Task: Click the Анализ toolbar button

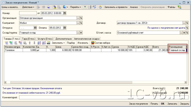Action: (134, 7)
